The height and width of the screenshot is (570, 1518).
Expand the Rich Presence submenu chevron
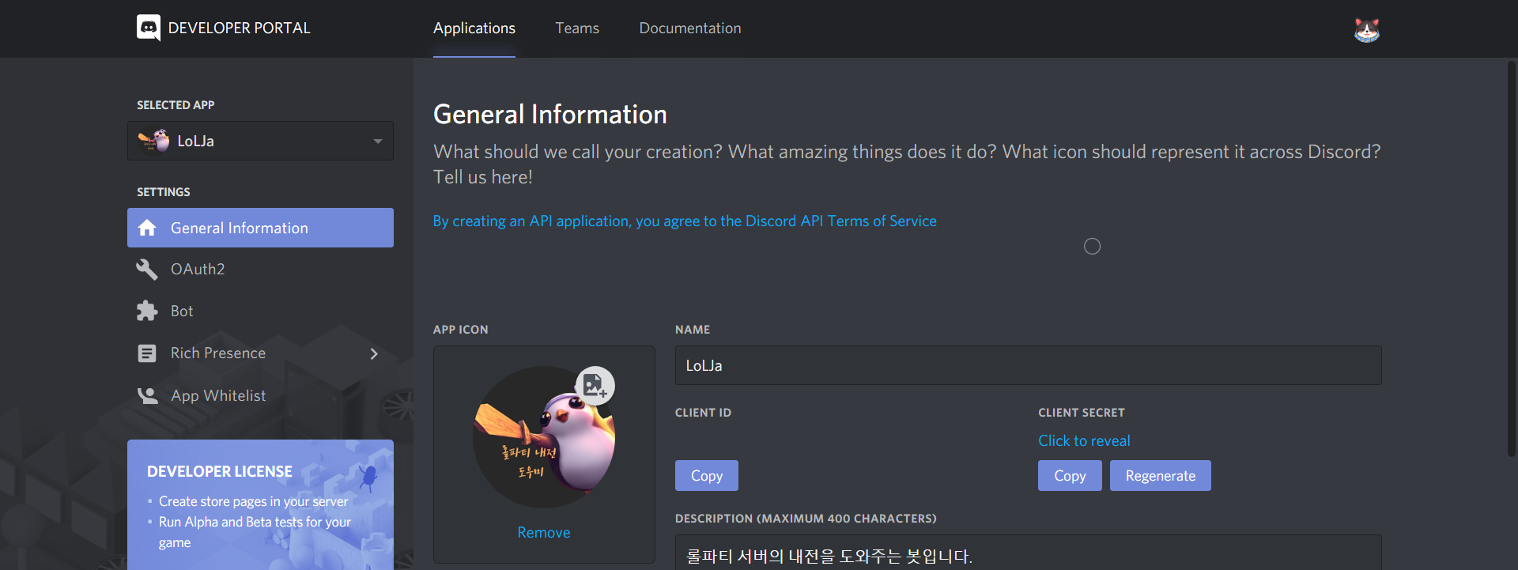point(374,353)
